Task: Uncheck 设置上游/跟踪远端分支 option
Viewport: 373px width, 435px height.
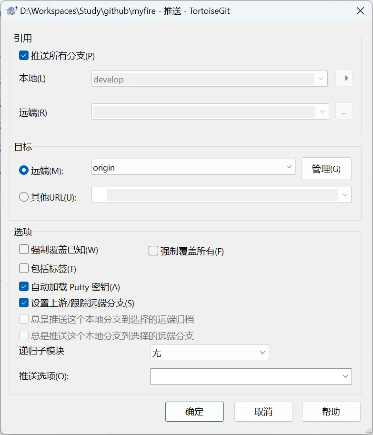Action: point(24,303)
